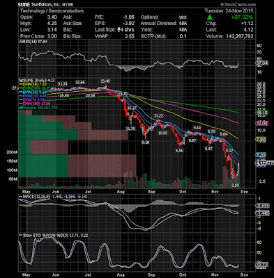This screenshot has height=278, width=274.
Task: Click the green up-arrow change indicator
Action: click(x=210, y=17)
